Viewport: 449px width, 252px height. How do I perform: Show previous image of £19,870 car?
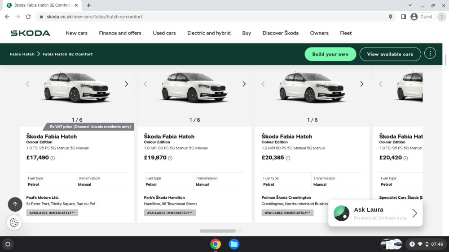click(145, 84)
